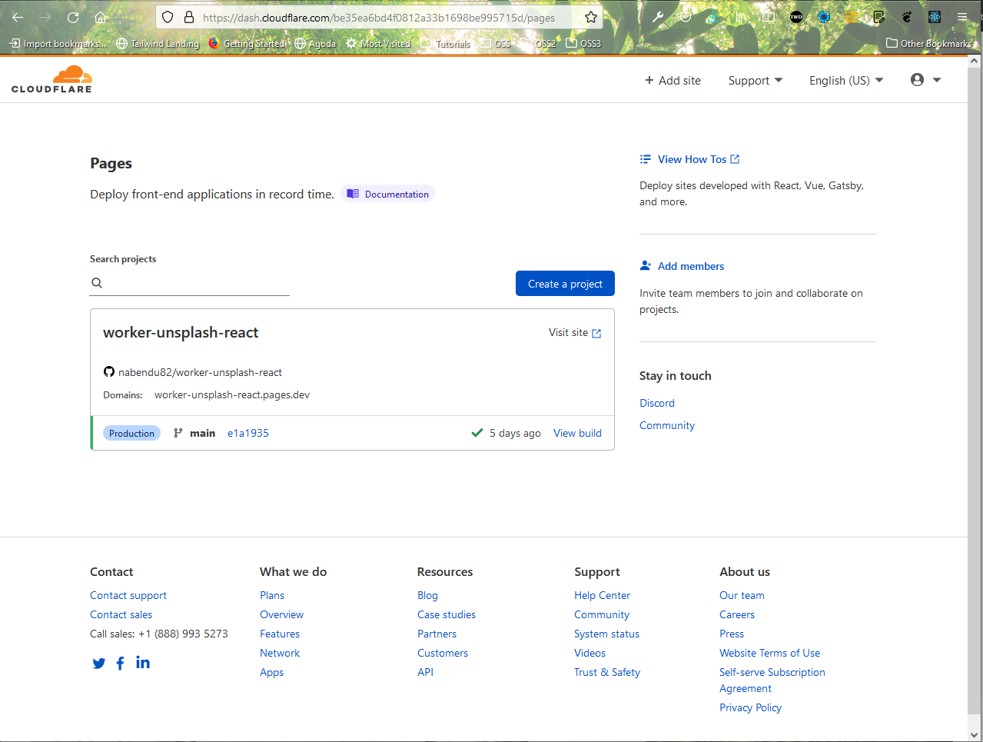Screen dimensions: 983x742
Task: Click the blue globe extension icon
Action: [824, 17]
